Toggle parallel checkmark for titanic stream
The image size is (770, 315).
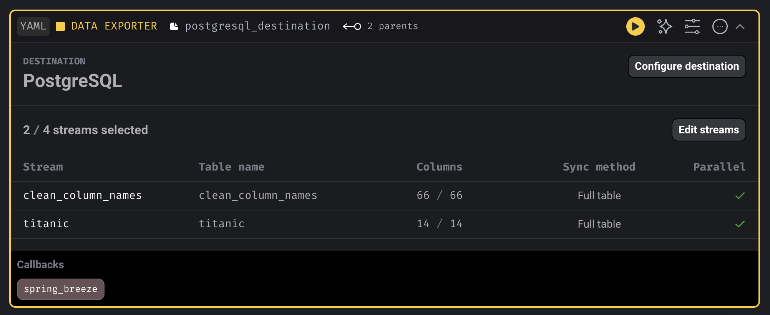tap(740, 224)
